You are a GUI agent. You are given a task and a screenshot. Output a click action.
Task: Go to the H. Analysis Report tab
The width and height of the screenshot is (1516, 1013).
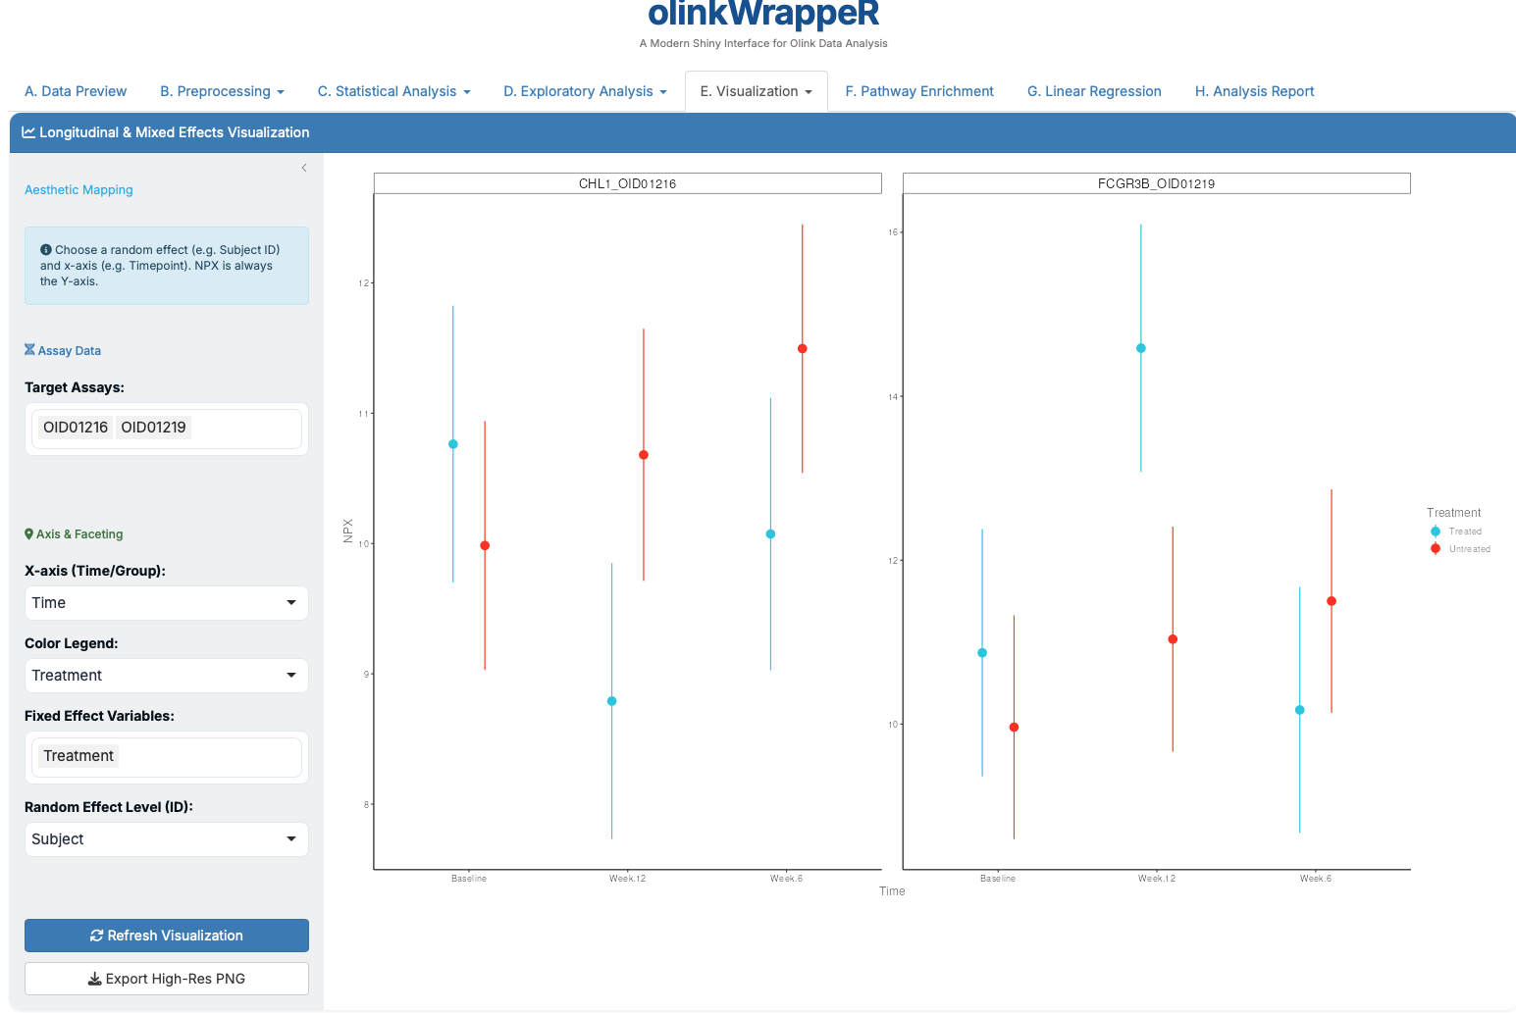pyautogui.click(x=1254, y=91)
